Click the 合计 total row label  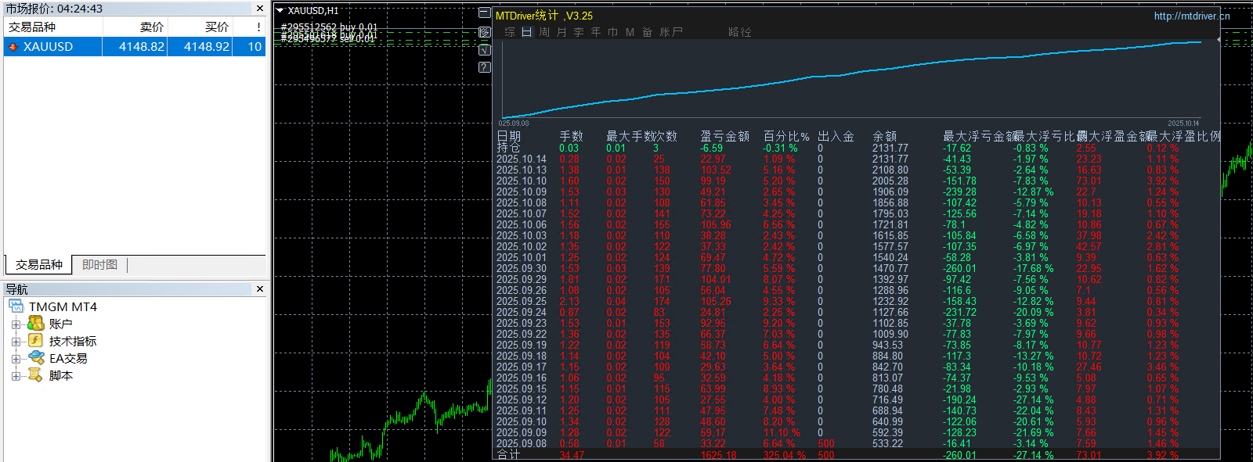[x=508, y=454]
